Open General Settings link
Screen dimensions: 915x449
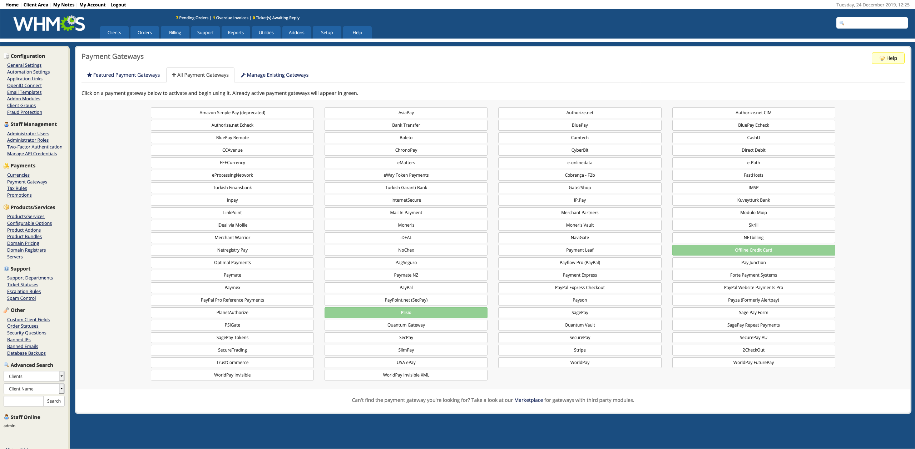(x=24, y=65)
